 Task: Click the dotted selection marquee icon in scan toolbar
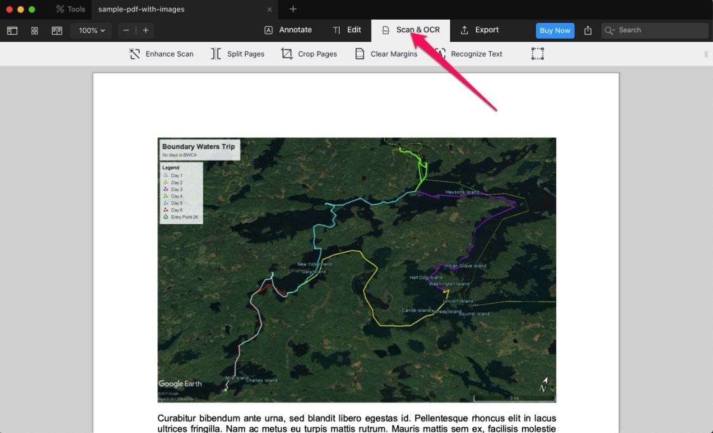tap(537, 54)
